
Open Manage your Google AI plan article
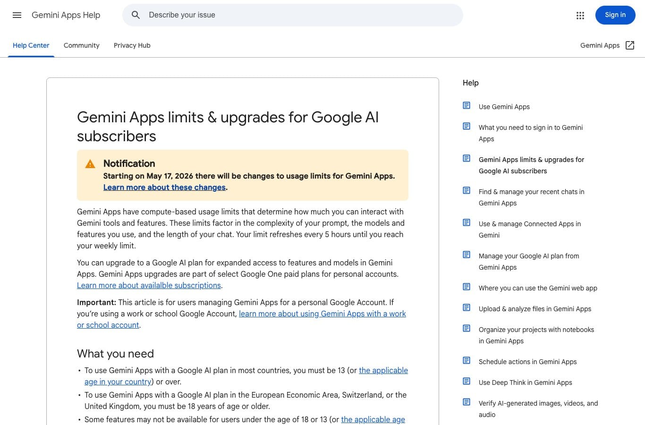pos(529,262)
